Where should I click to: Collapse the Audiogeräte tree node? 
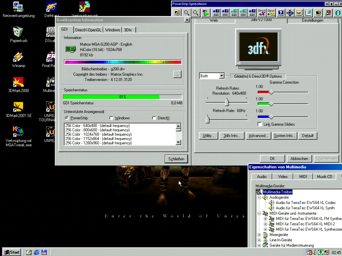259,197
